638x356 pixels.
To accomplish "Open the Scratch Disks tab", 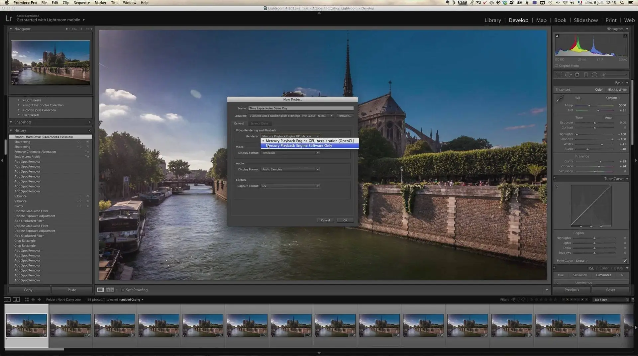I will coord(259,124).
